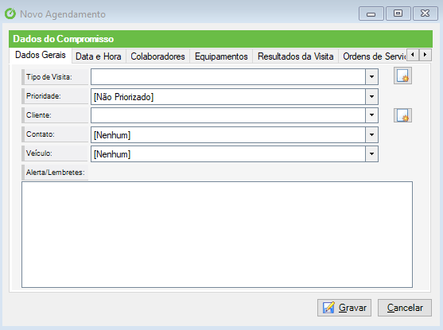This screenshot has width=443, height=330.
Task: Open the Colaboradores tab
Action: pyautogui.click(x=157, y=56)
